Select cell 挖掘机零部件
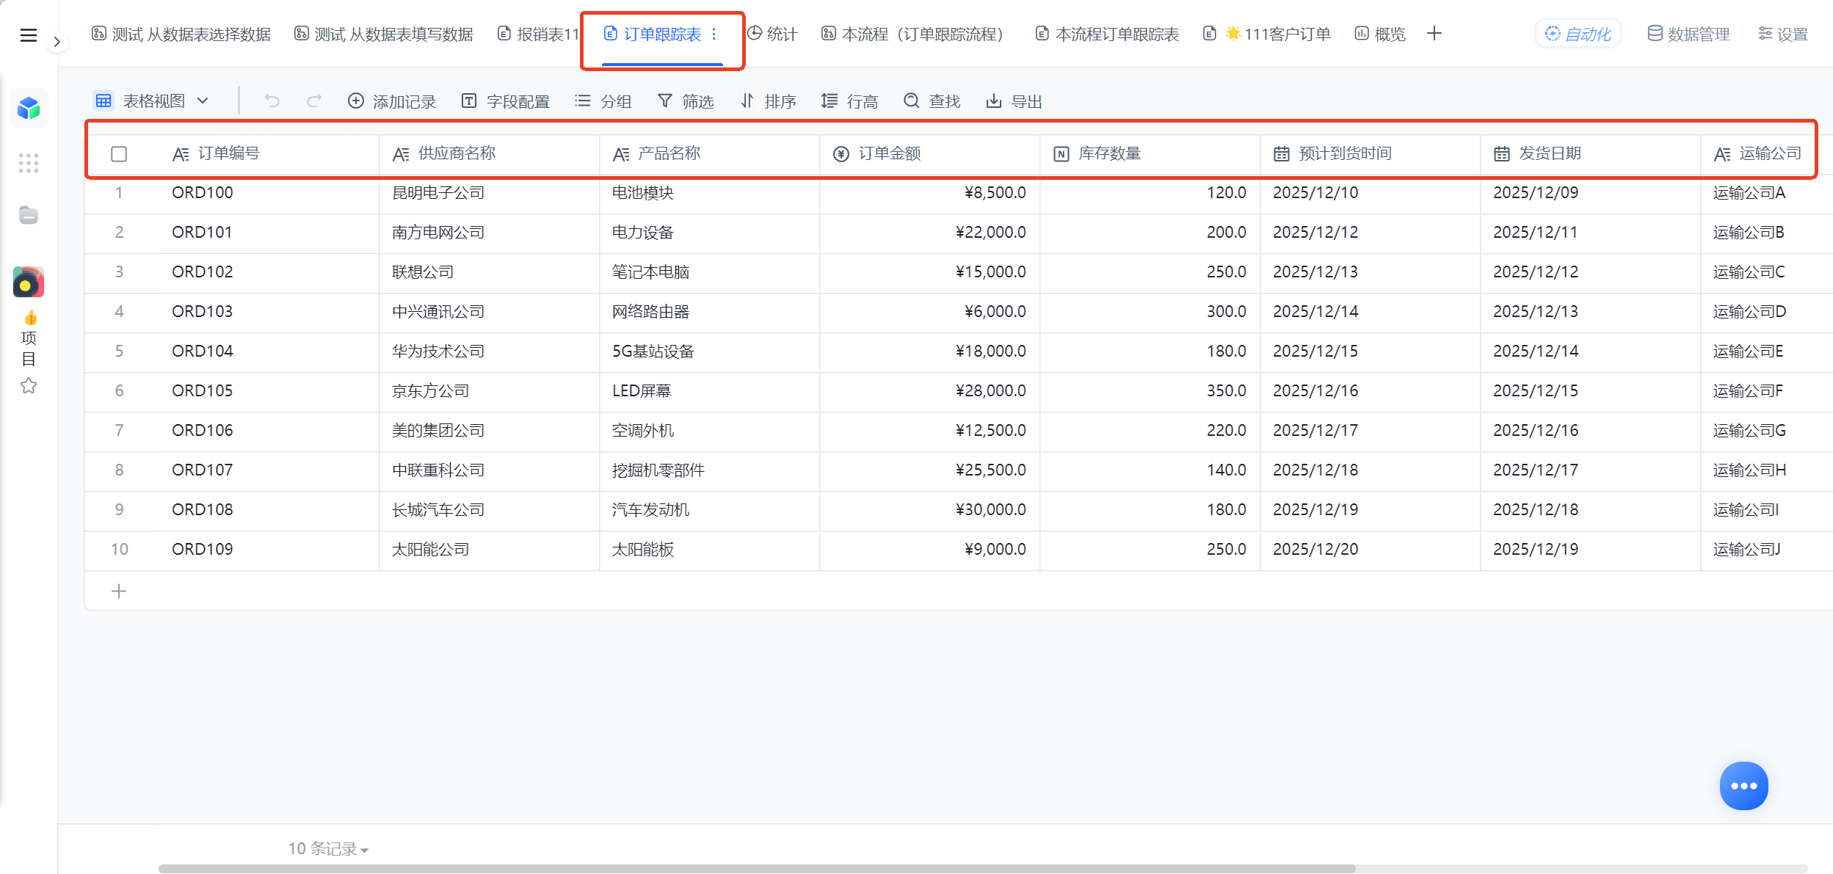This screenshot has width=1833, height=874. [x=709, y=470]
